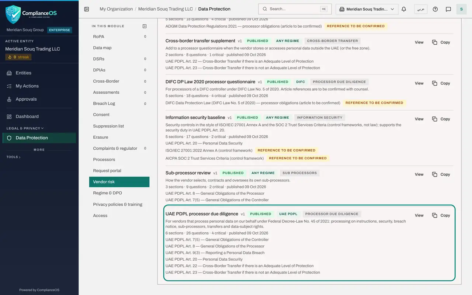Click the ComplianceOS shield logo

[x=13, y=14]
